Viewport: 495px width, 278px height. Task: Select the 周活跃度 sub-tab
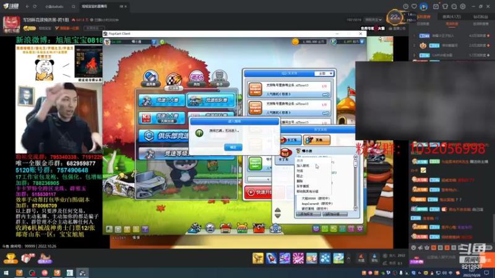[452, 24]
